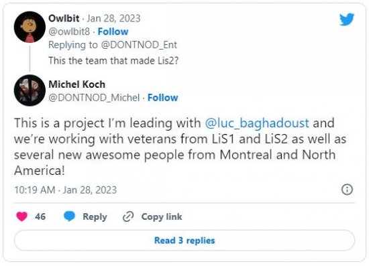Open Owlbit's profile avatar

(x=30, y=27)
